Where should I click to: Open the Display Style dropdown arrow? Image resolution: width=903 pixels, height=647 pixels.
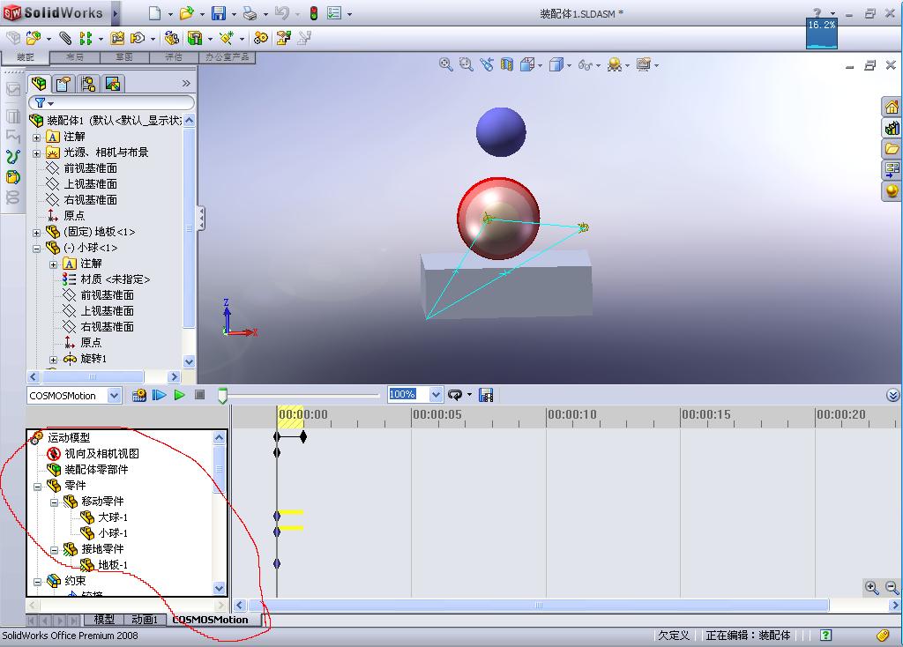pos(569,65)
